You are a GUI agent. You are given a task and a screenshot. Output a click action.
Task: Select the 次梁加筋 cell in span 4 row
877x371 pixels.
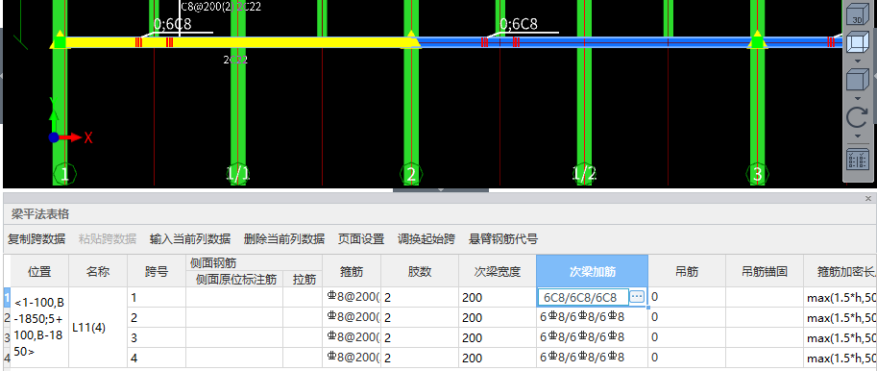[x=593, y=357]
